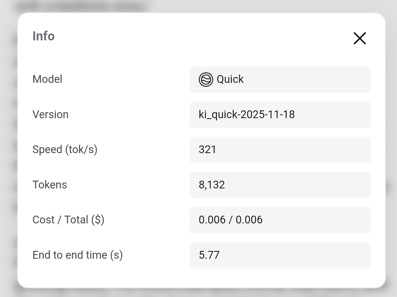Viewport: 397px width, 297px height.
Task: Close the Info dialog with the X
Action: coord(360,38)
